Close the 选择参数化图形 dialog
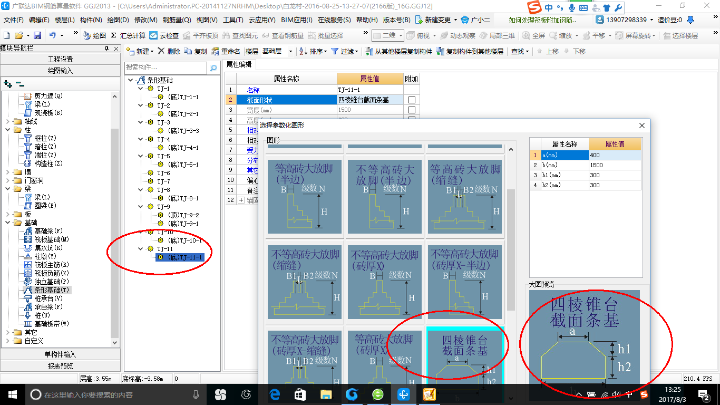This screenshot has width=720, height=405. 641,126
